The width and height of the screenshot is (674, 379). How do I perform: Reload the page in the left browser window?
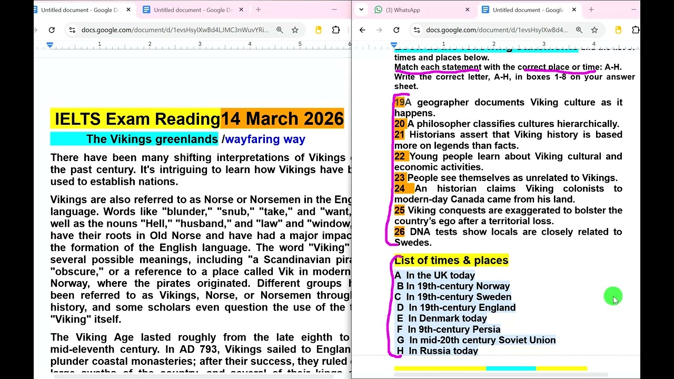tap(52, 30)
